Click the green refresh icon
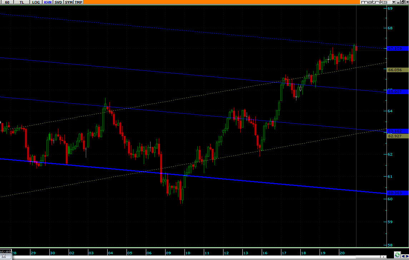This screenshot has height=260, width=409. coord(397,255)
